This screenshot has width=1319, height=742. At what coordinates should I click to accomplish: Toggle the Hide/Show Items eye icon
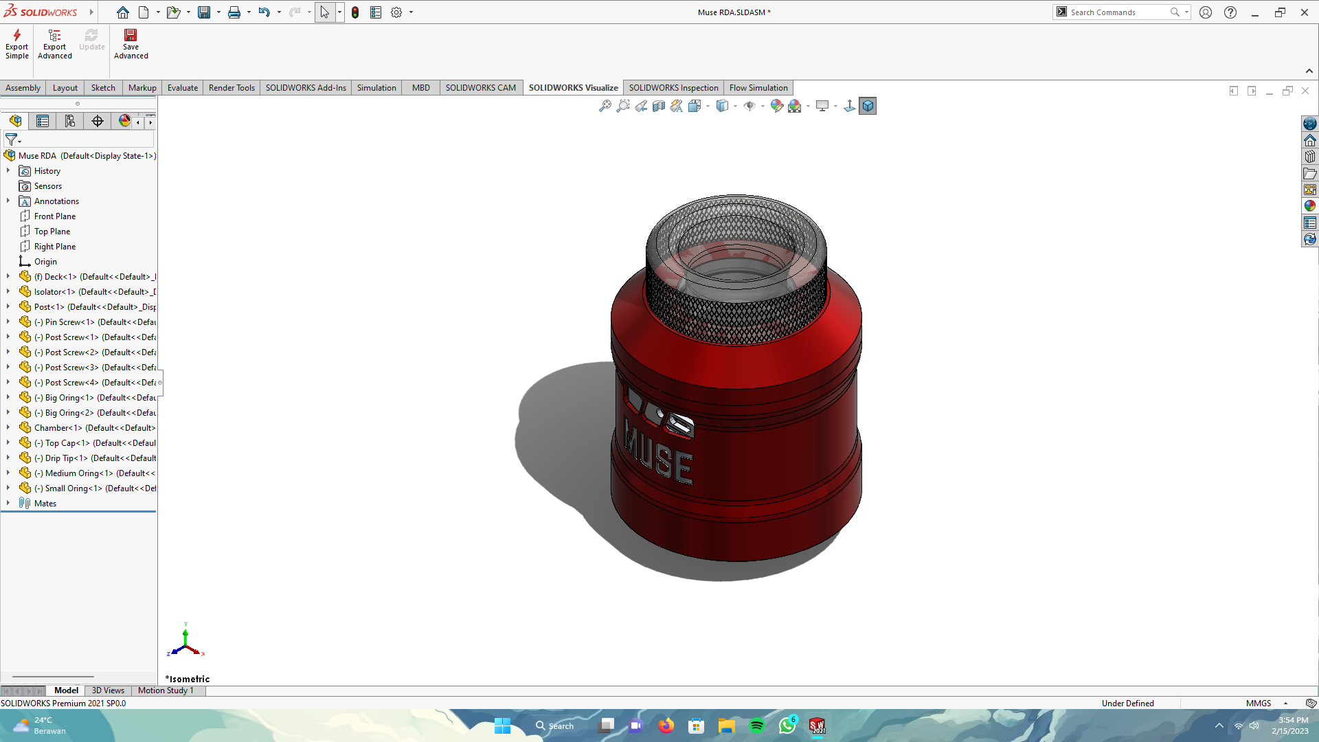click(749, 106)
